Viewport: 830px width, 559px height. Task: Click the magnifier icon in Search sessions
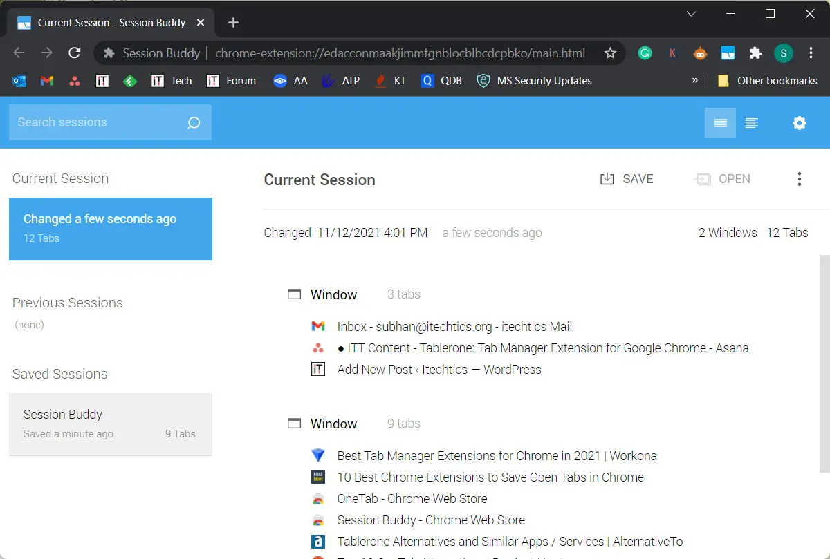[194, 123]
